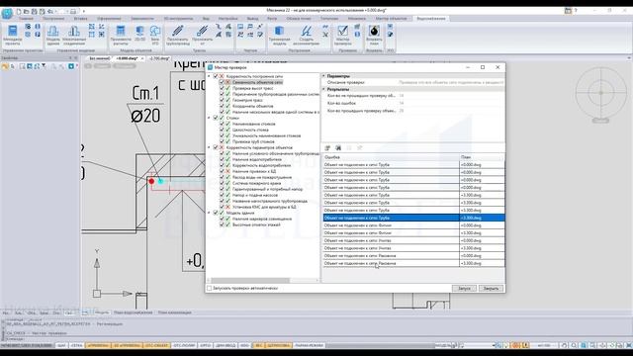Image resolution: width=633 pixels, height=356 pixels.
Task: Select the Описание проверки parameter row
Action: coord(413,82)
